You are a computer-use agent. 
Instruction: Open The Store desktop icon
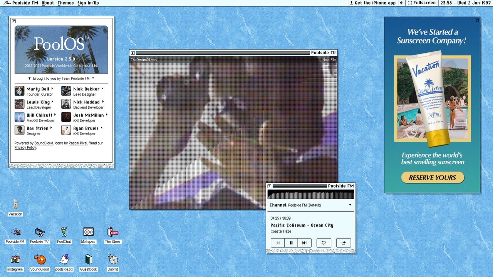click(x=112, y=235)
